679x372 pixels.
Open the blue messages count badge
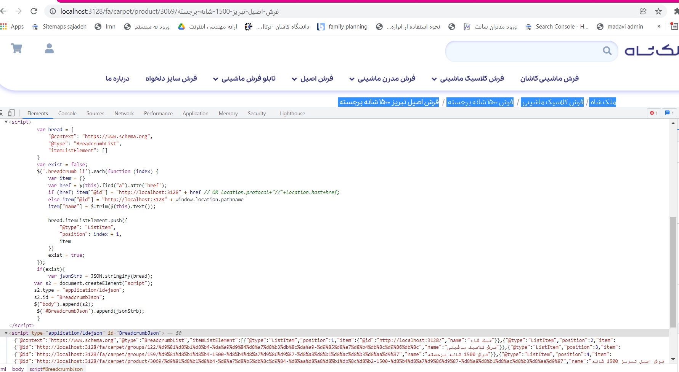point(669,113)
